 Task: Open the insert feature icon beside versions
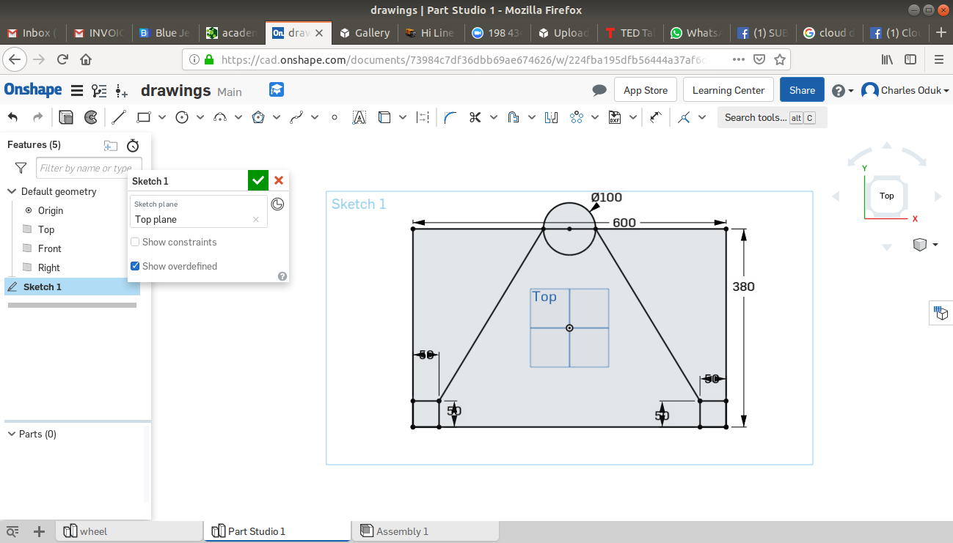tap(122, 91)
